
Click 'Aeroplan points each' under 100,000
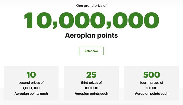[x=91, y=94]
